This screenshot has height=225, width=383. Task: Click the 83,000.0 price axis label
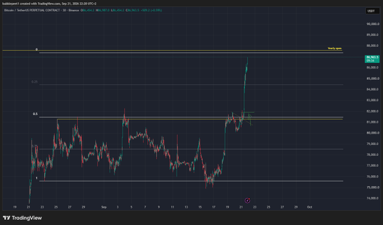coord(373,100)
